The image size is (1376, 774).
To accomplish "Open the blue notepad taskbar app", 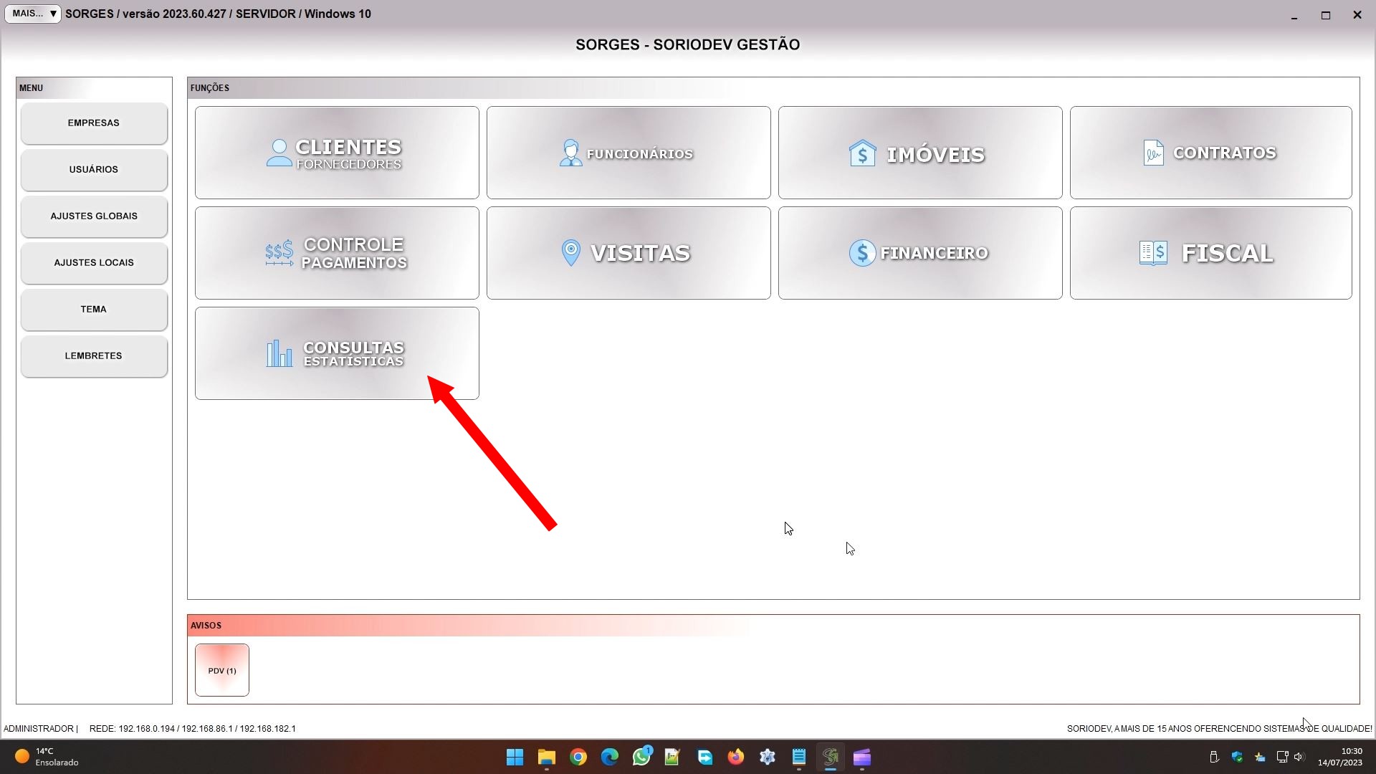I will (798, 758).
